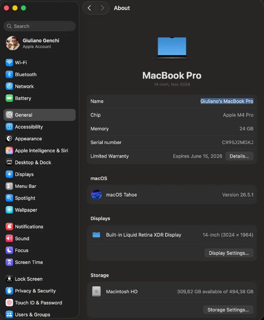Image resolution: width=264 pixels, height=320 pixels.
Task: Click the 14-inch (3024 × 1964) resolution text
Action: [x=228, y=235]
